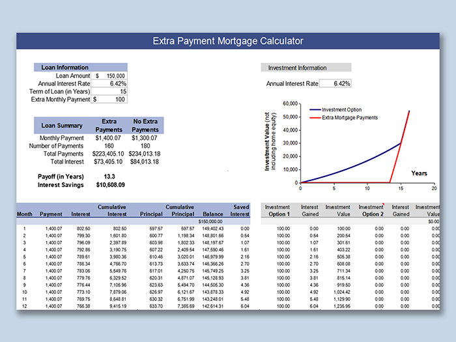Screen dimensions: 456x342
Task: Click the investment Annual Interest Rate field
Action: [335, 83]
